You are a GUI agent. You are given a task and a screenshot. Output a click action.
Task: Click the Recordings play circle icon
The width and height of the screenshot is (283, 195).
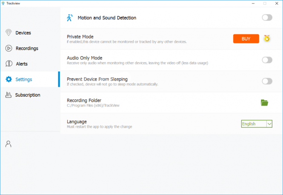(x=9, y=48)
